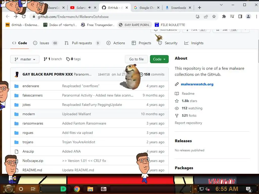The image size is (259, 194).
Task: Click the muted volume tray icon
Action: click(207, 189)
